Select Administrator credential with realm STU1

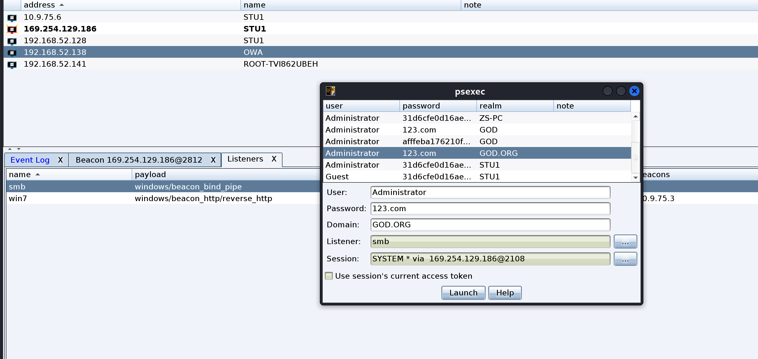point(477,165)
